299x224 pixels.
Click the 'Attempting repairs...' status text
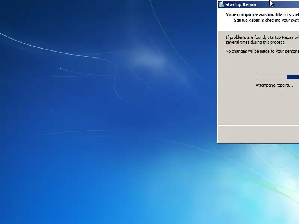tap(274, 85)
